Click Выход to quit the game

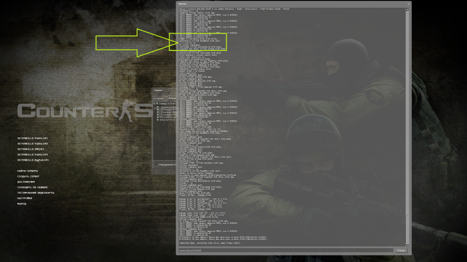(22, 204)
